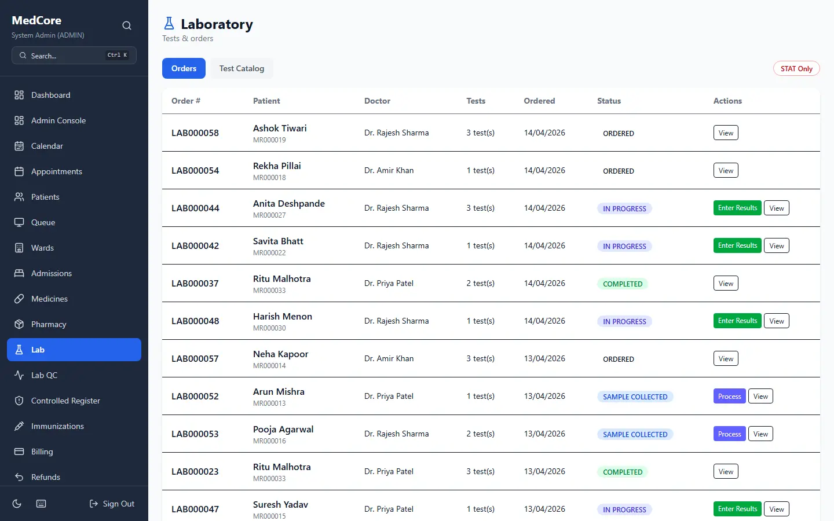Process order LAB000052 for Arun Mishra
The height and width of the screenshot is (521, 834).
point(729,397)
